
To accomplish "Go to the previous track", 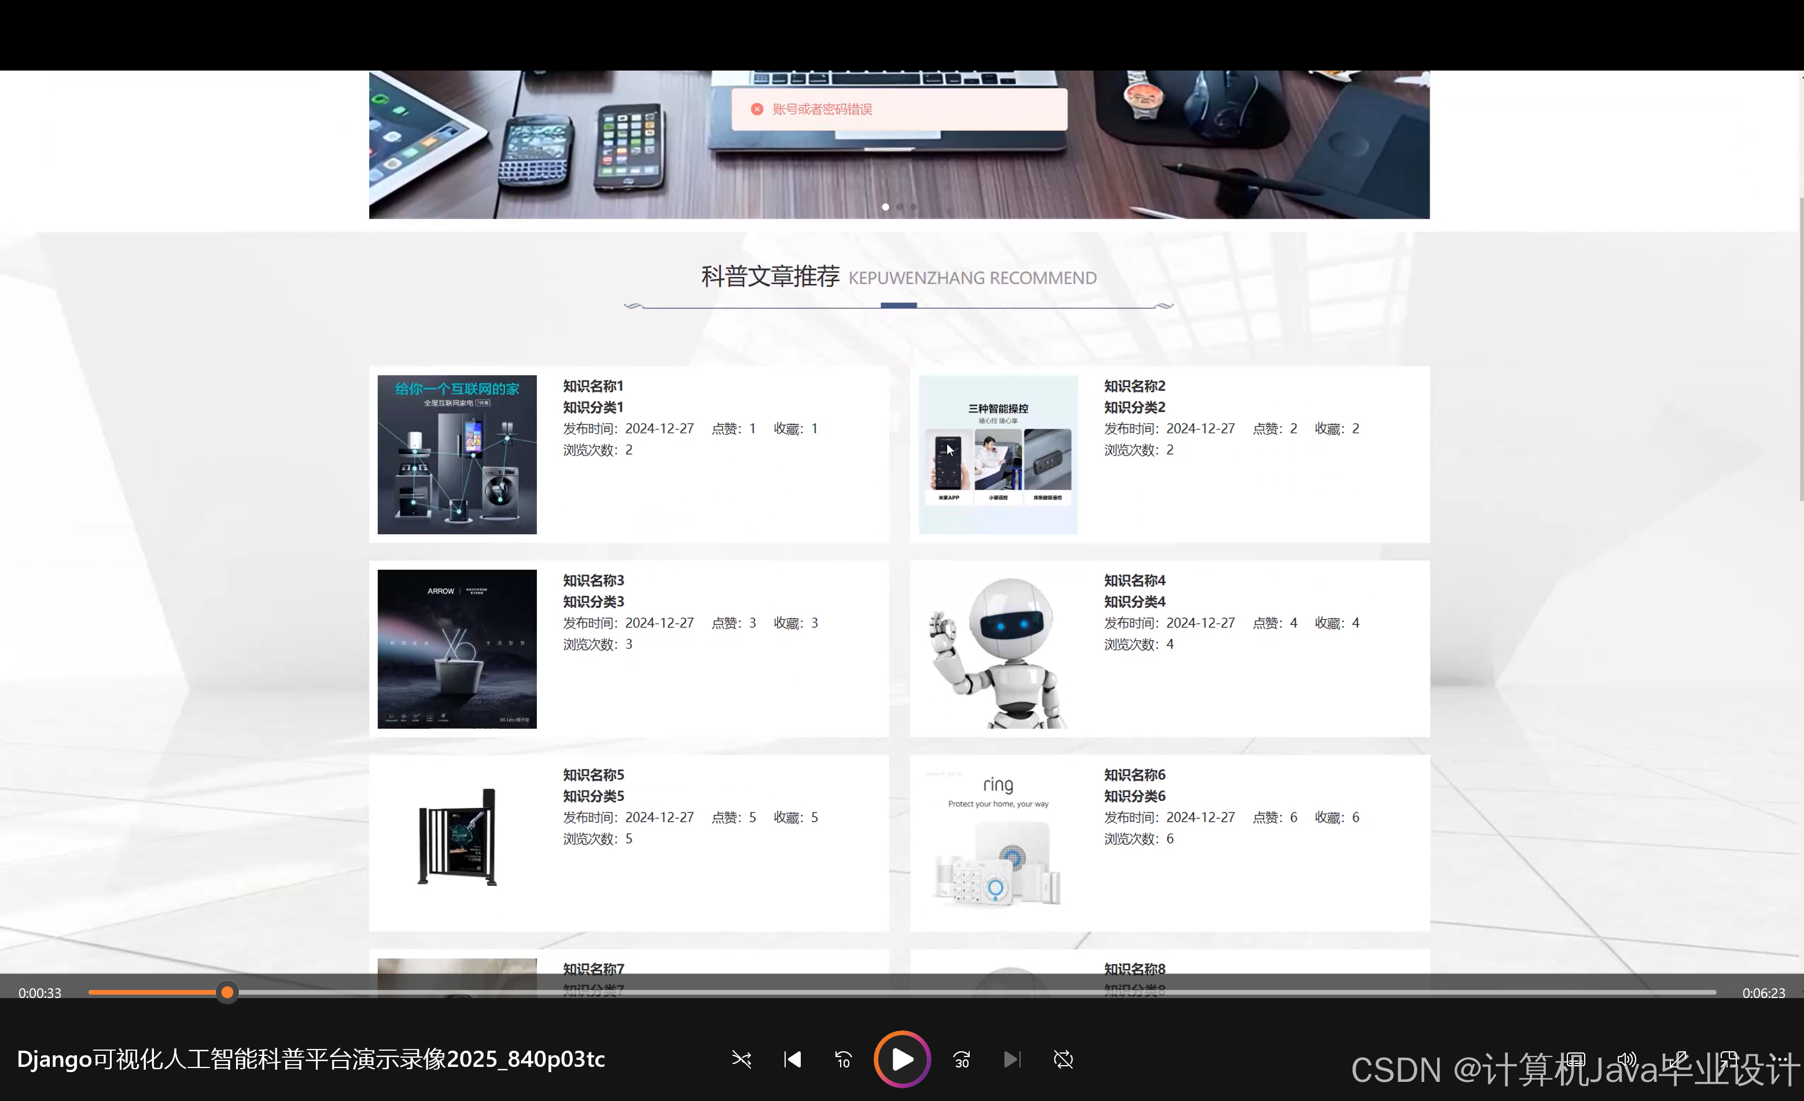I will point(792,1059).
